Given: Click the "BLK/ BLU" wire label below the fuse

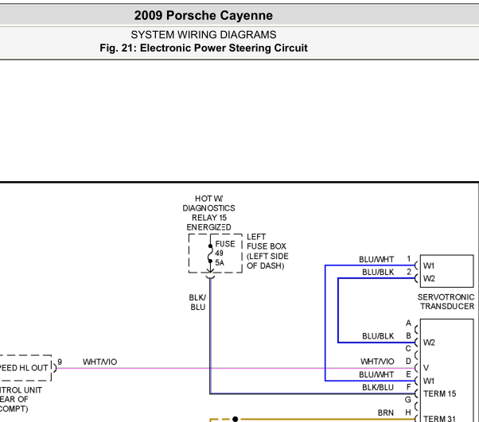Looking at the screenshot, I should pos(197,302).
